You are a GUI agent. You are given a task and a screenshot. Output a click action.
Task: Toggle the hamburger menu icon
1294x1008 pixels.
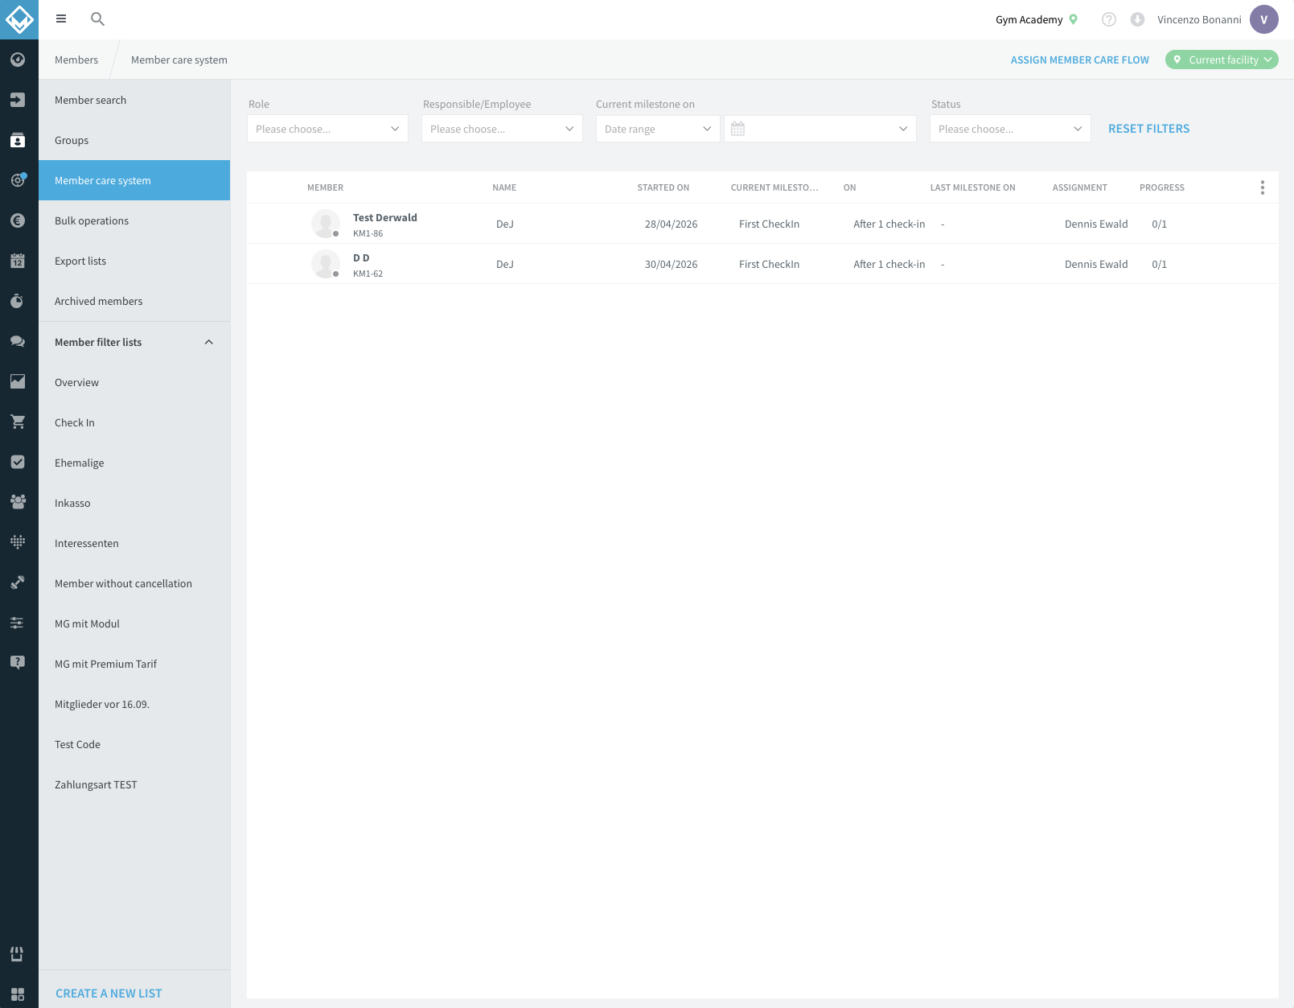tap(61, 19)
